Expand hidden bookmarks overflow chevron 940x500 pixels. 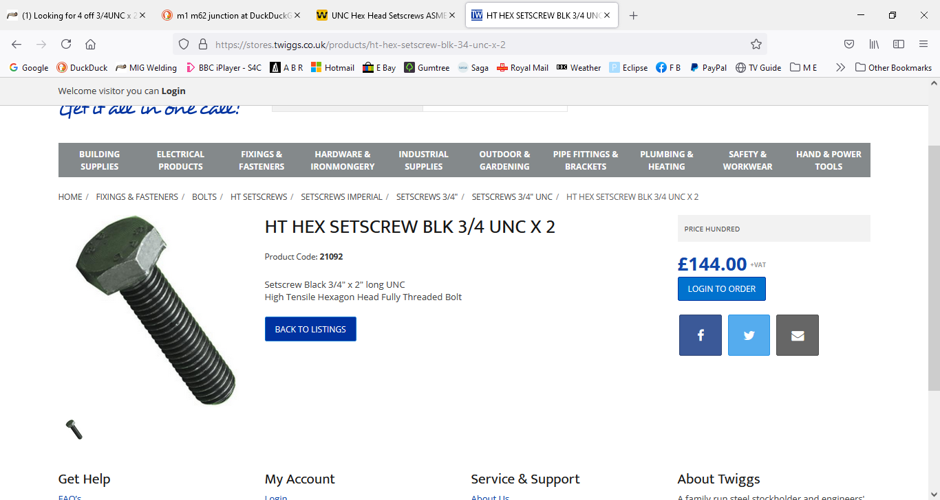click(x=840, y=67)
